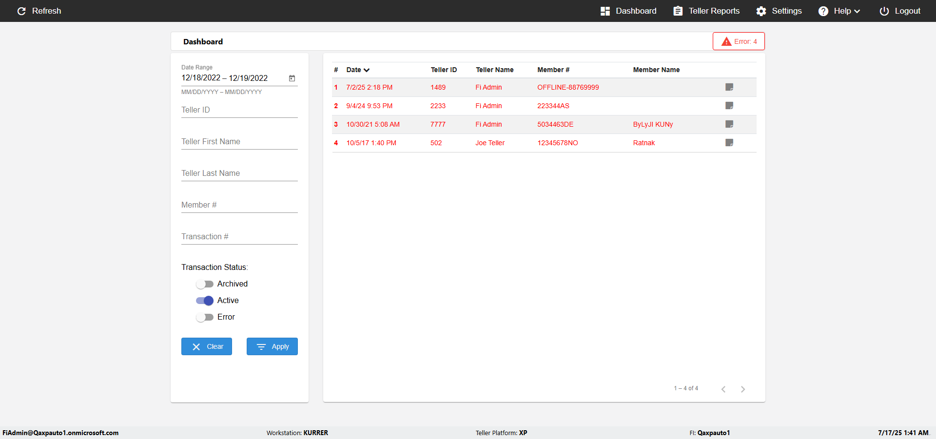The image size is (936, 439).
Task: Open the date range calendar picker icon
Action: [x=292, y=78]
